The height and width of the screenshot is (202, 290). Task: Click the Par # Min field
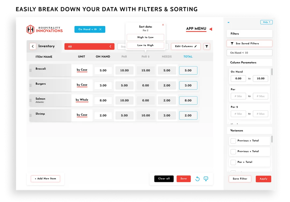pos(238,96)
